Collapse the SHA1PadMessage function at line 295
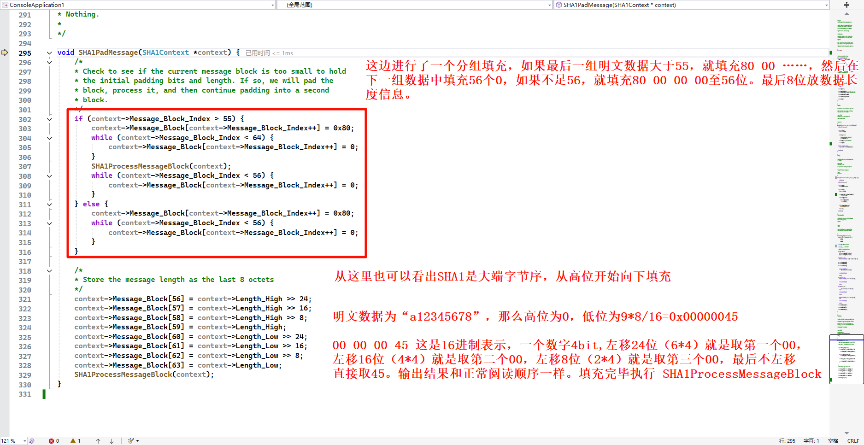This screenshot has height=445, width=864. (49, 53)
